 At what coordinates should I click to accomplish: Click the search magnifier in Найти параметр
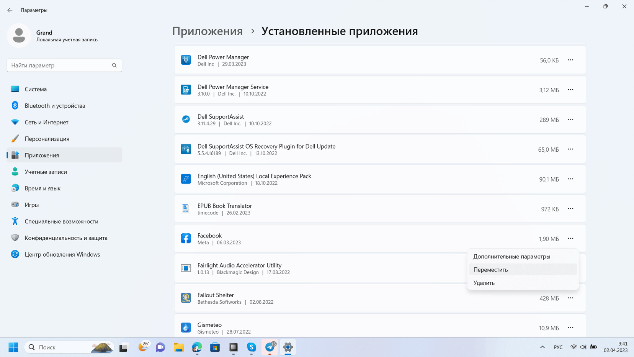point(114,65)
